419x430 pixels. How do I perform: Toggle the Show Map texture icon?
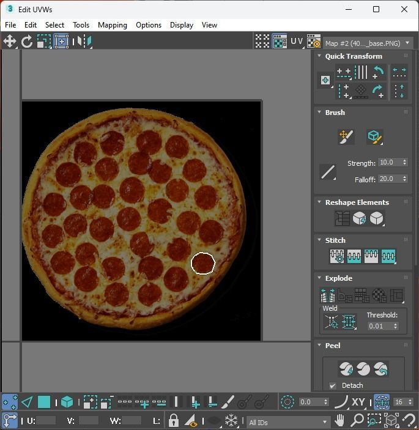tap(280, 42)
